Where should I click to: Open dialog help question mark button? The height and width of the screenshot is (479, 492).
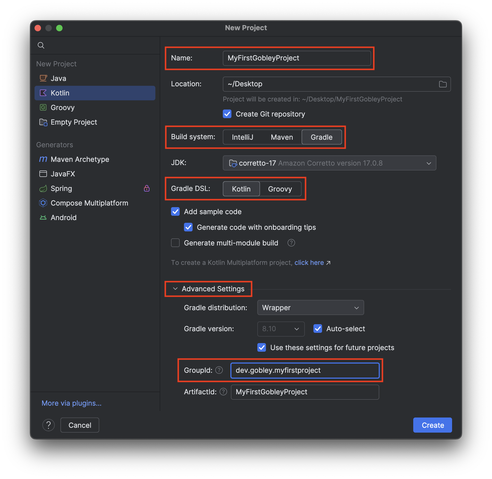point(49,425)
